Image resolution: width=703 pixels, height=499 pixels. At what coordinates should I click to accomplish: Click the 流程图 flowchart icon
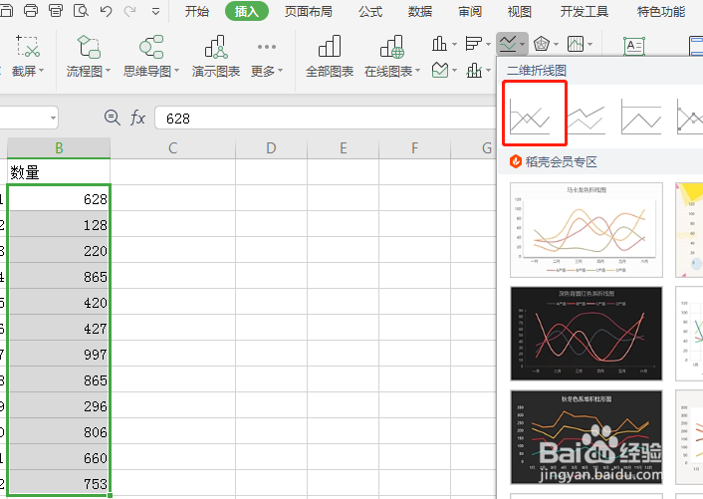(x=89, y=47)
